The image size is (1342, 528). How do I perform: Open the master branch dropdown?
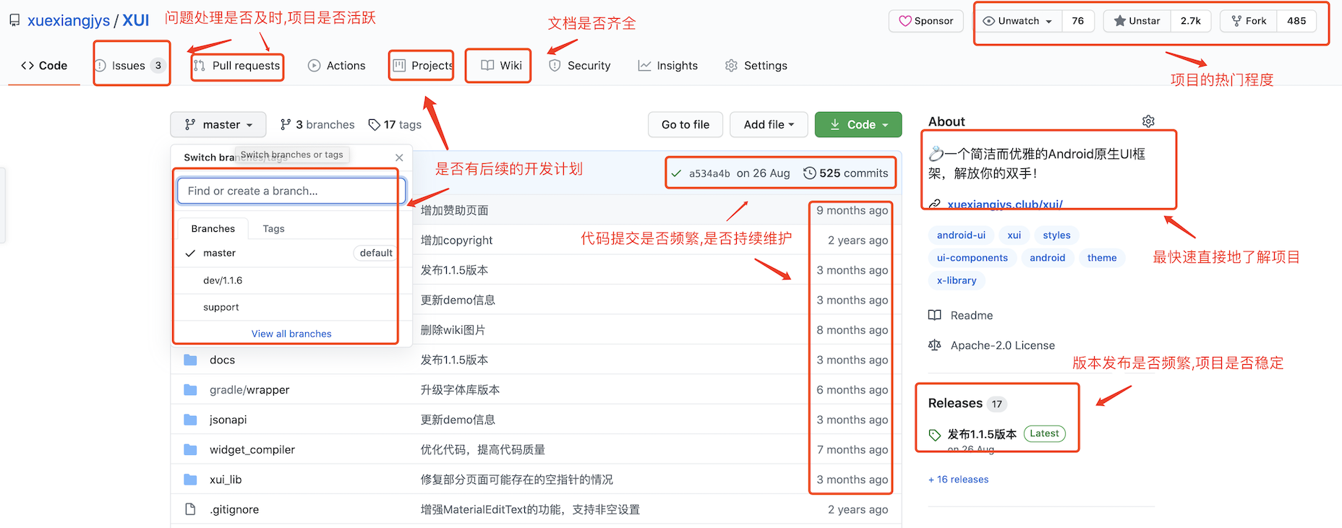[218, 125]
